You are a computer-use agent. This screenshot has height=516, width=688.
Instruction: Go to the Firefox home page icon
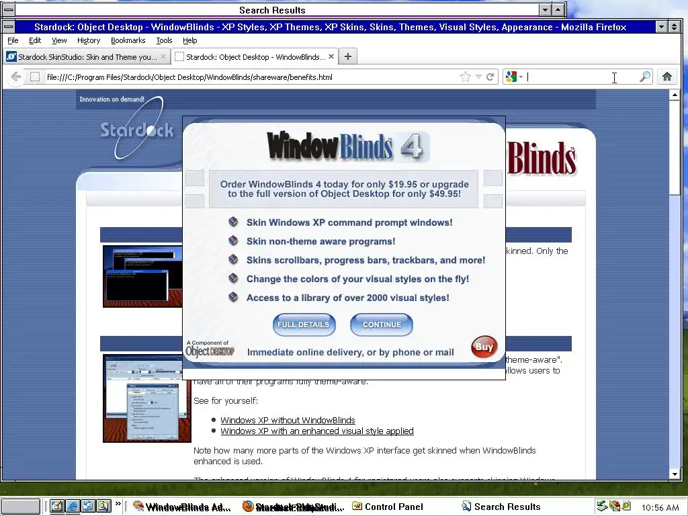(x=667, y=77)
